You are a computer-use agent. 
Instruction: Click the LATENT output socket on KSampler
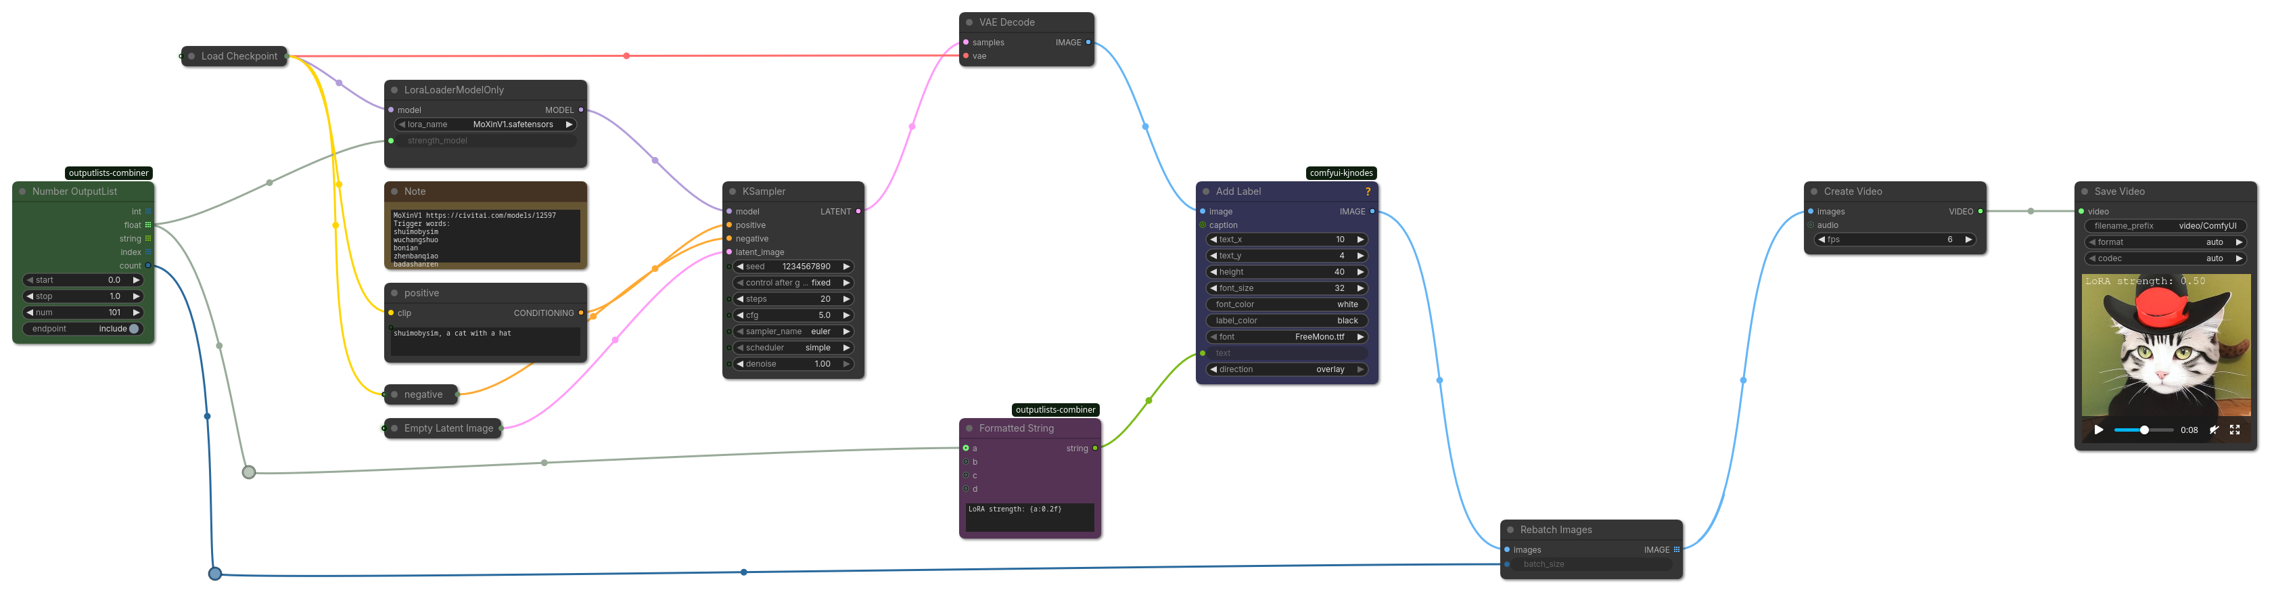point(857,212)
